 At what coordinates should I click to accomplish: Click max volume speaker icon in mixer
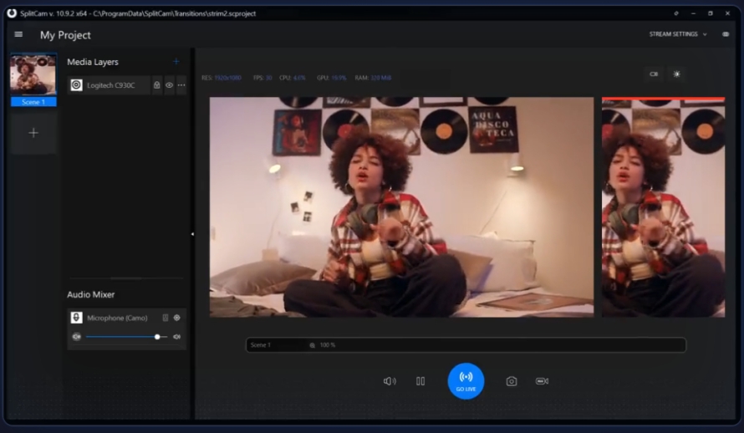point(176,337)
